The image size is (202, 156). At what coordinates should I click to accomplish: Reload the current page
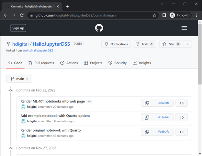(x=22, y=15)
